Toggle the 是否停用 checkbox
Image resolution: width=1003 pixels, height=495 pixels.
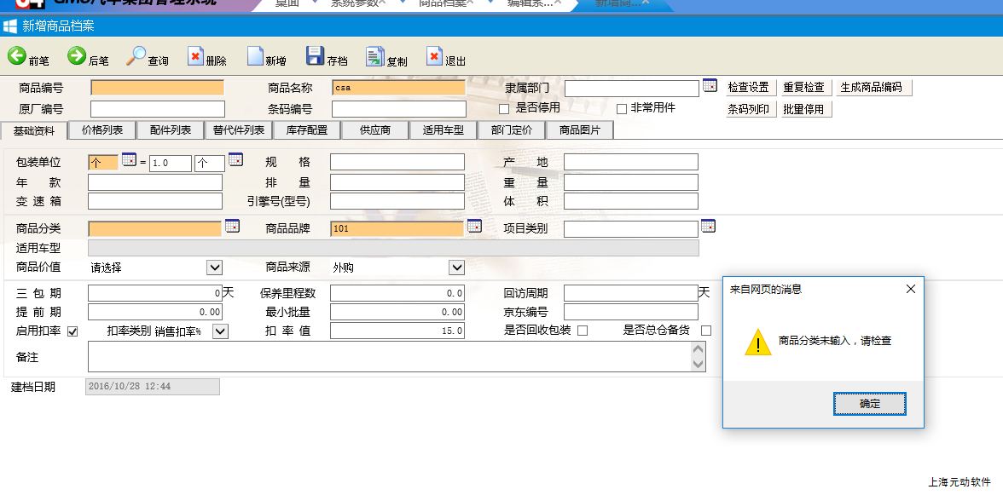504,109
